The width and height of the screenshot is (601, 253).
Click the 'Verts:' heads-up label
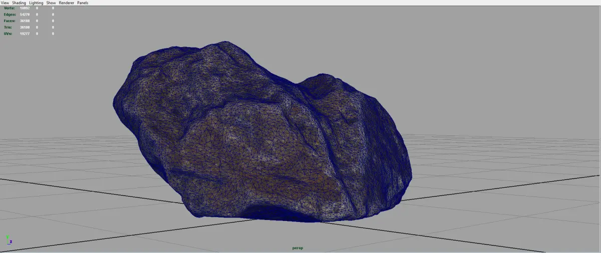tap(10, 8)
